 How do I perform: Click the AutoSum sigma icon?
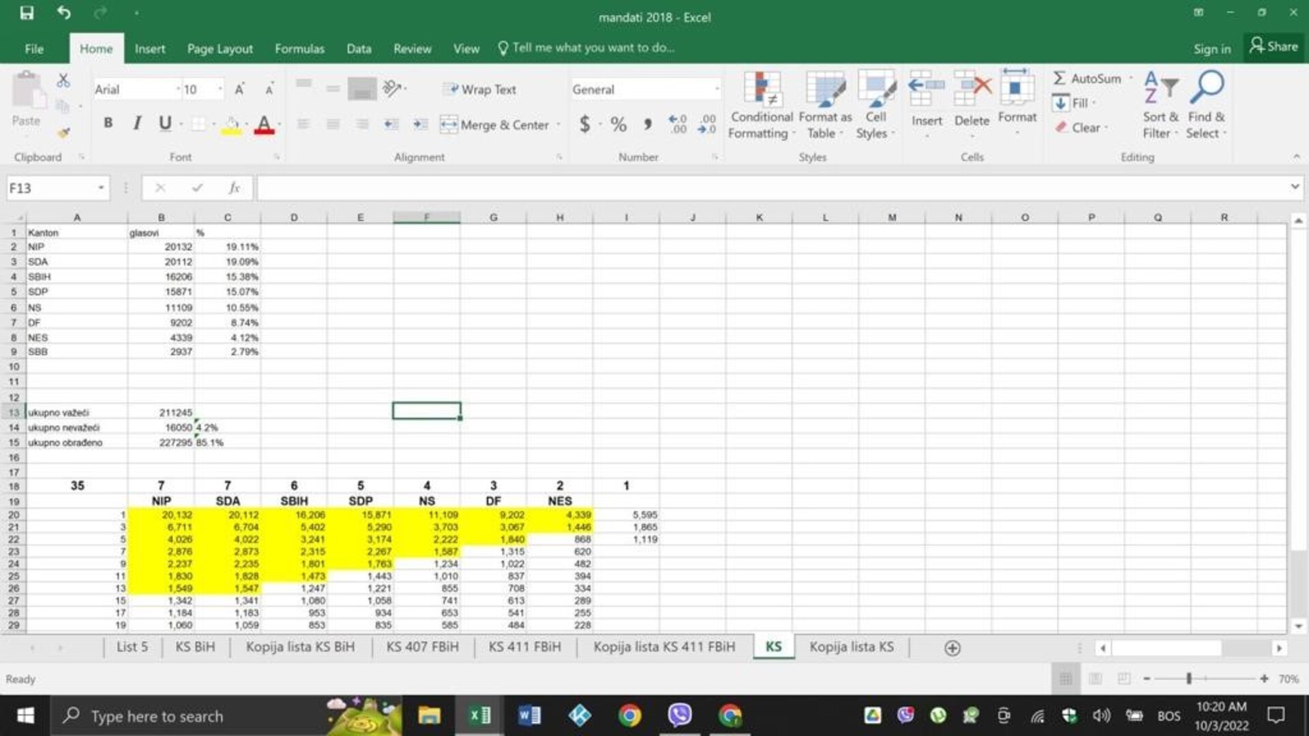tap(1059, 78)
